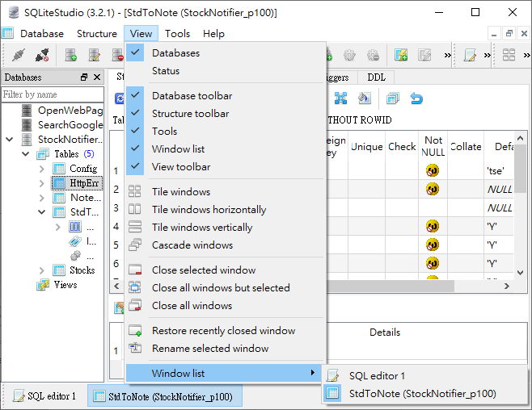Expand the columns node under StdT
532x410 pixels.
[57, 227]
